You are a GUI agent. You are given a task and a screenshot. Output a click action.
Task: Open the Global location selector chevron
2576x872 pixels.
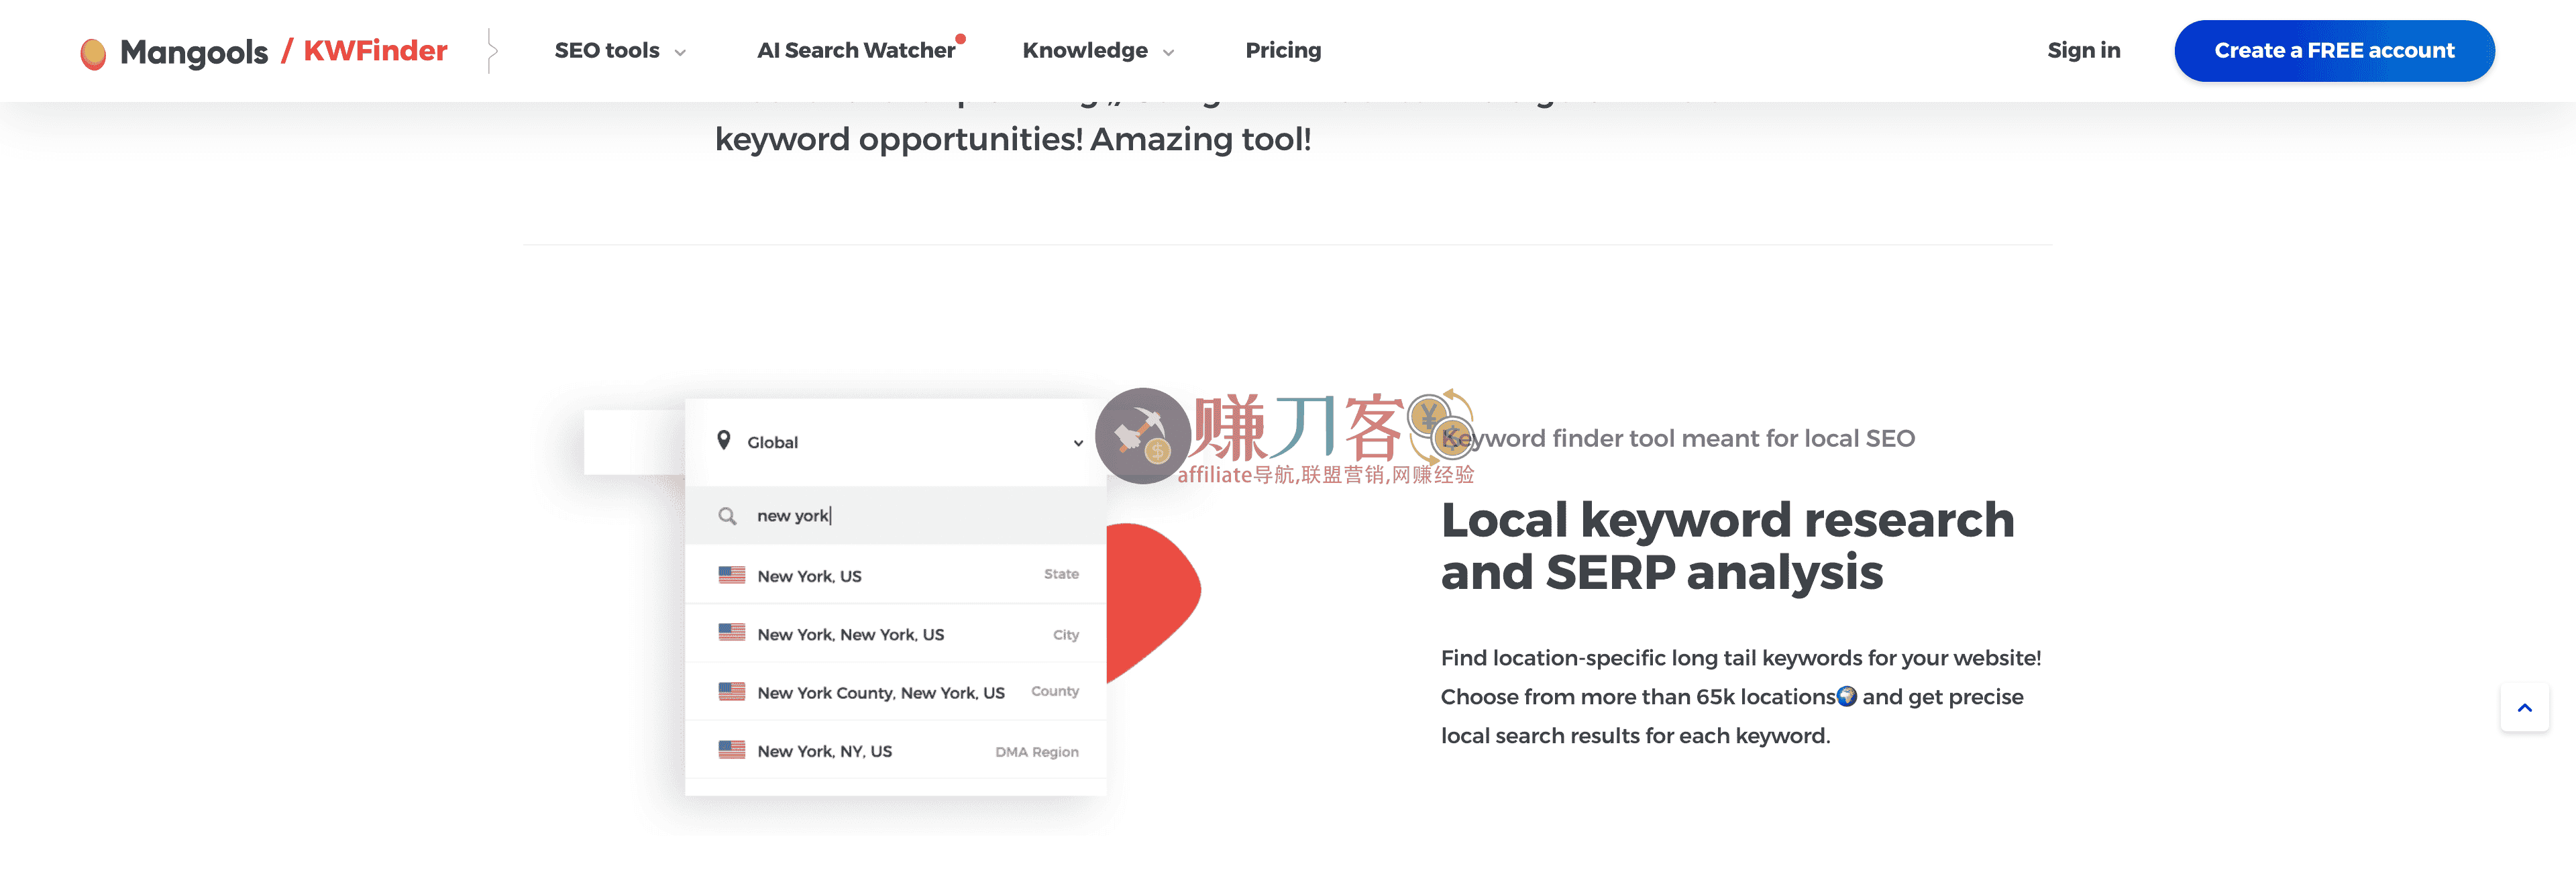[x=1077, y=442]
